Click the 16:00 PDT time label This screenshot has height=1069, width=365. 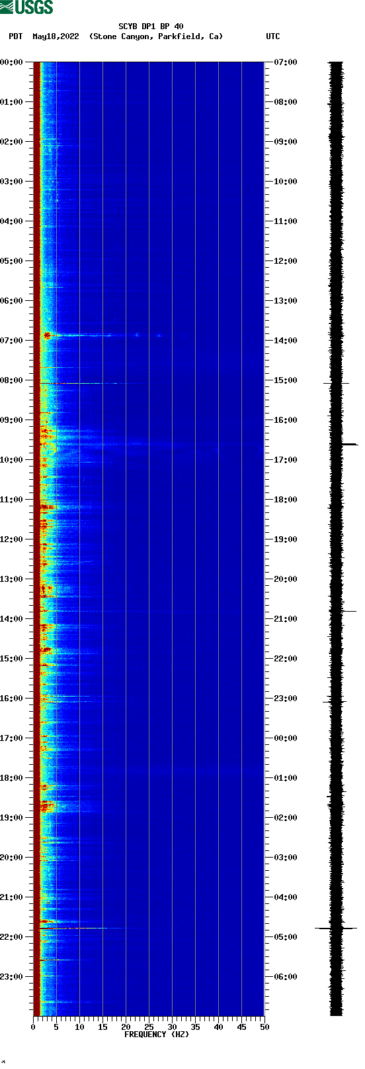coord(12,699)
